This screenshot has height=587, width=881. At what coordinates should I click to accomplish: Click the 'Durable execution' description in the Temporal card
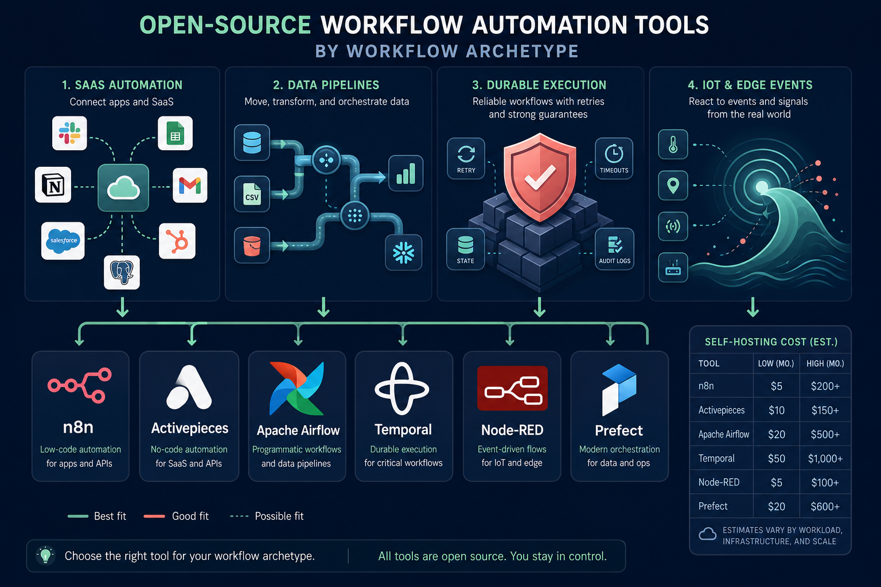tap(403, 449)
